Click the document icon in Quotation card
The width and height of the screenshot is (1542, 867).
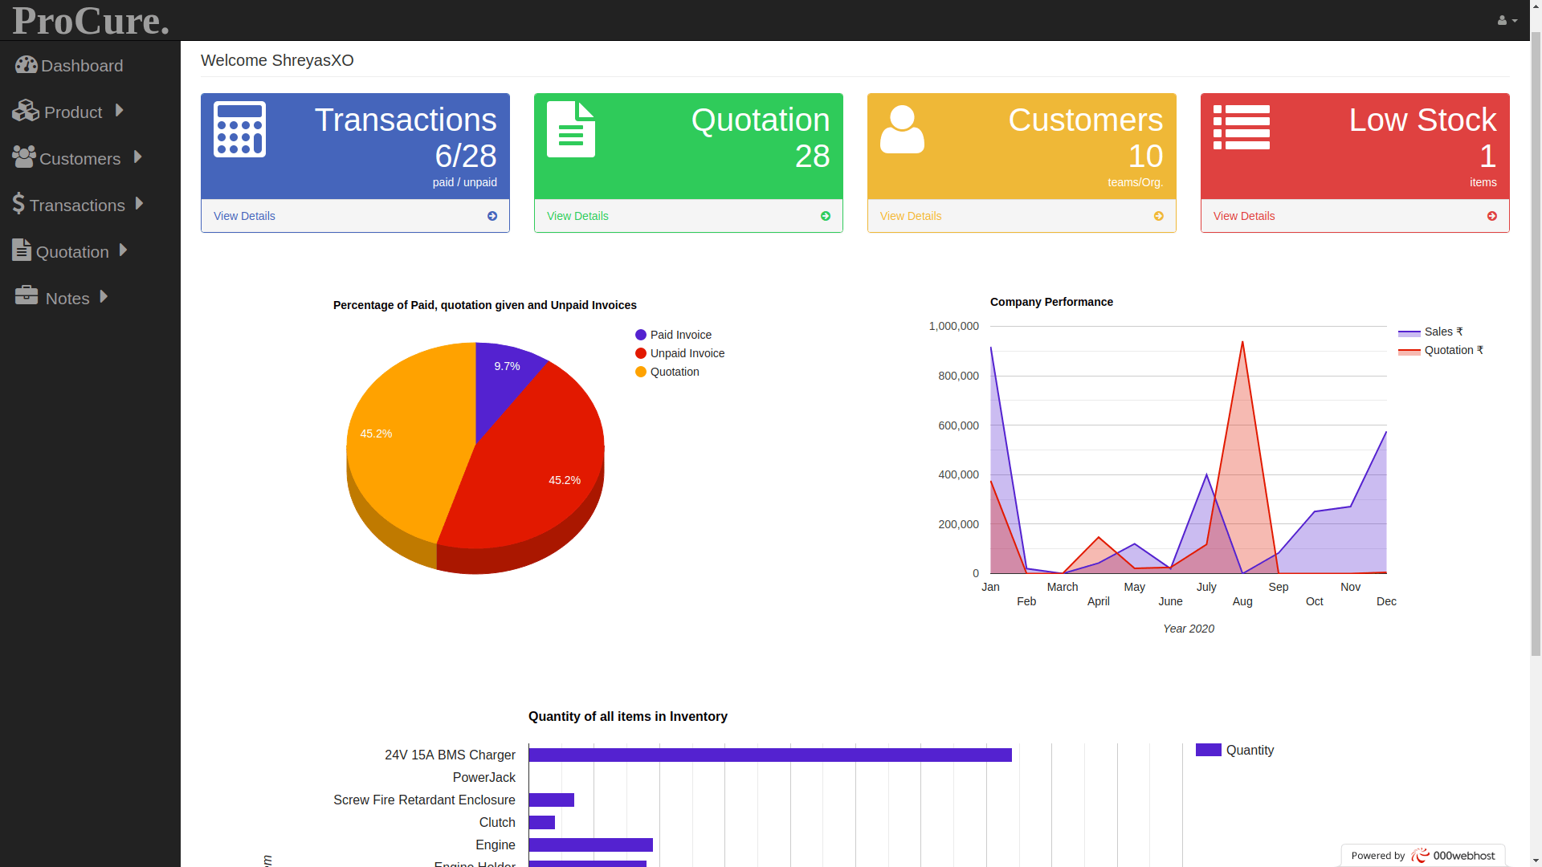click(x=571, y=129)
